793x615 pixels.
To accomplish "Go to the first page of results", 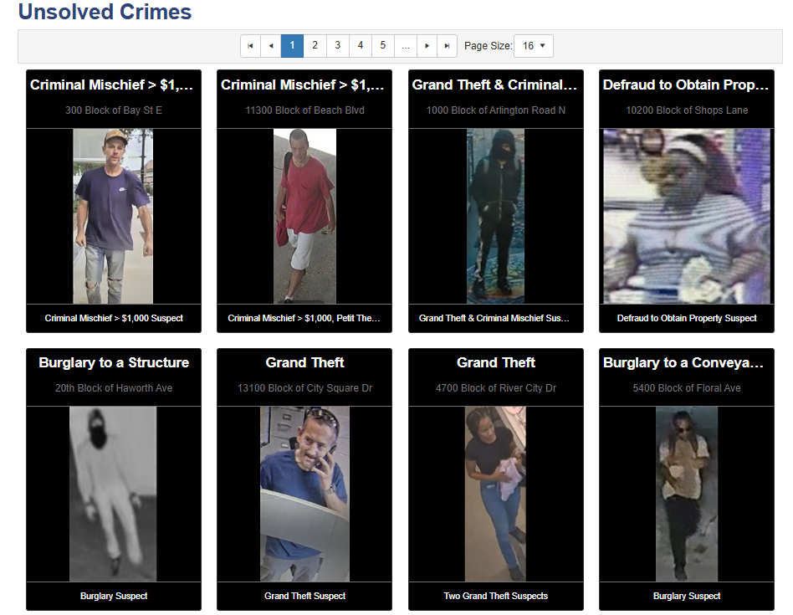I will [x=250, y=46].
